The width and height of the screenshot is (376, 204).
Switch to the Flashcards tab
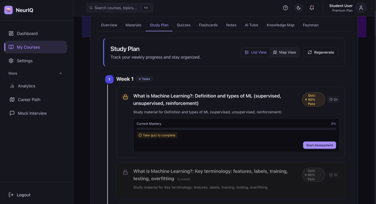pyautogui.click(x=208, y=25)
